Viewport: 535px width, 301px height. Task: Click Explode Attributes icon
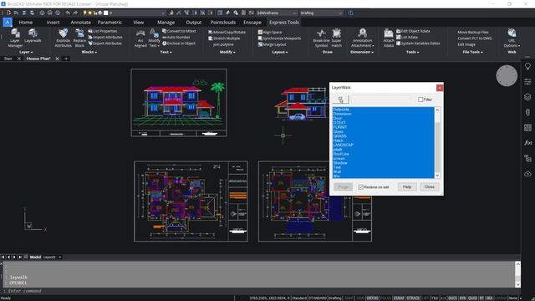click(64, 38)
